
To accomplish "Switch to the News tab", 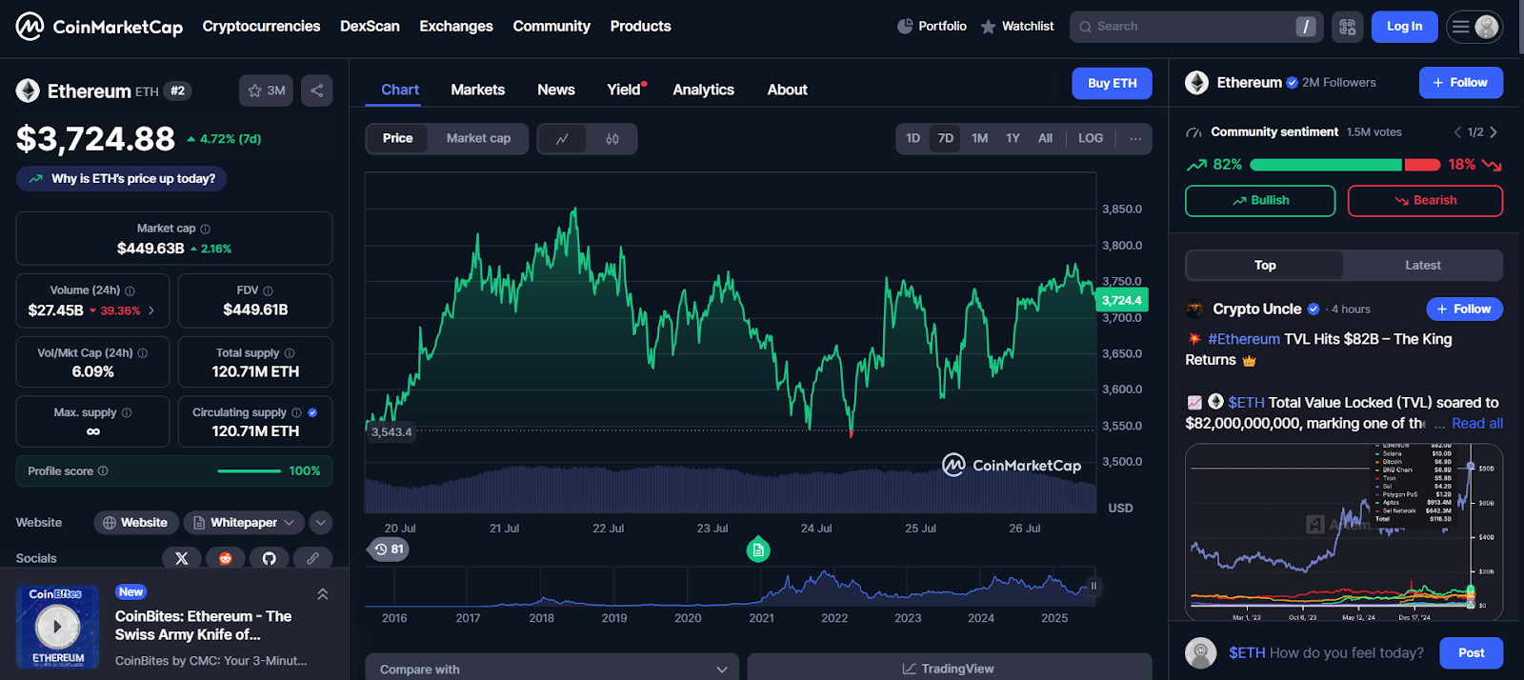I will click(x=556, y=90).
